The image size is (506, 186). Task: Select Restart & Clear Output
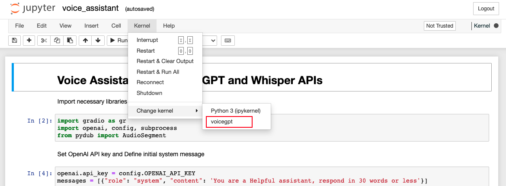point(165,61)
